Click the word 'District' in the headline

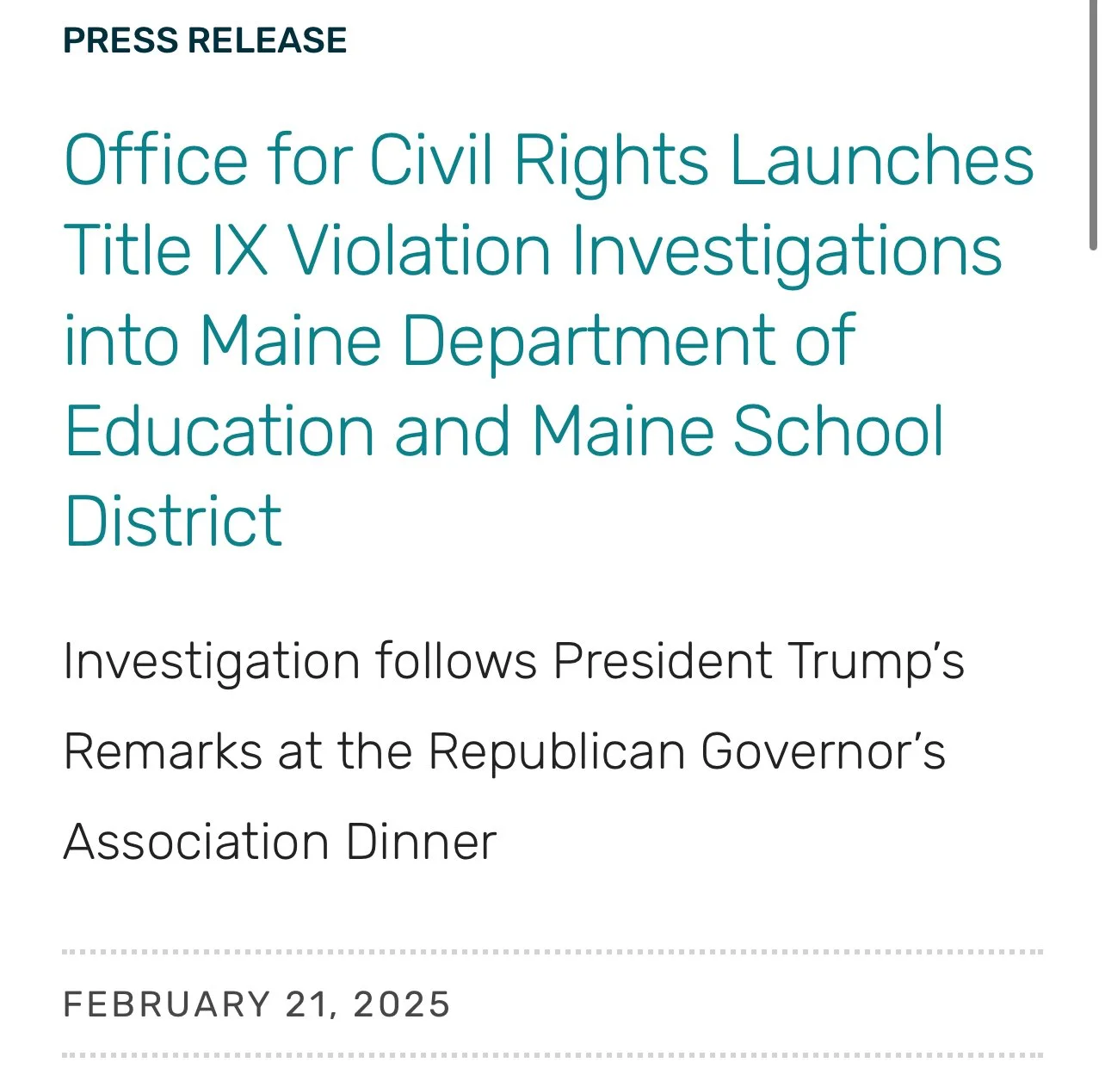[x=173, y=522]
